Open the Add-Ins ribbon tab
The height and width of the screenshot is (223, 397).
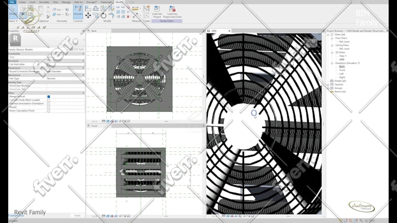pyautogui.click(x=78, y=2)
